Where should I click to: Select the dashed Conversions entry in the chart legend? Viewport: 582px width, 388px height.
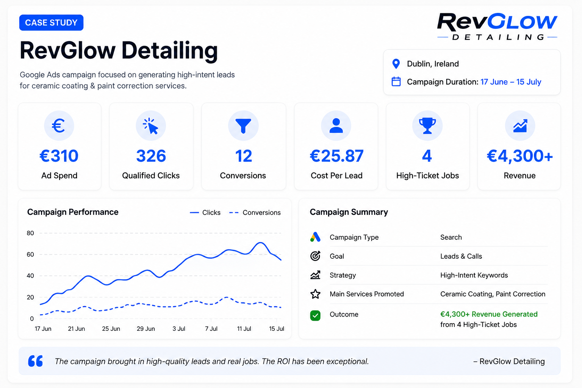(x=255, y=213)
